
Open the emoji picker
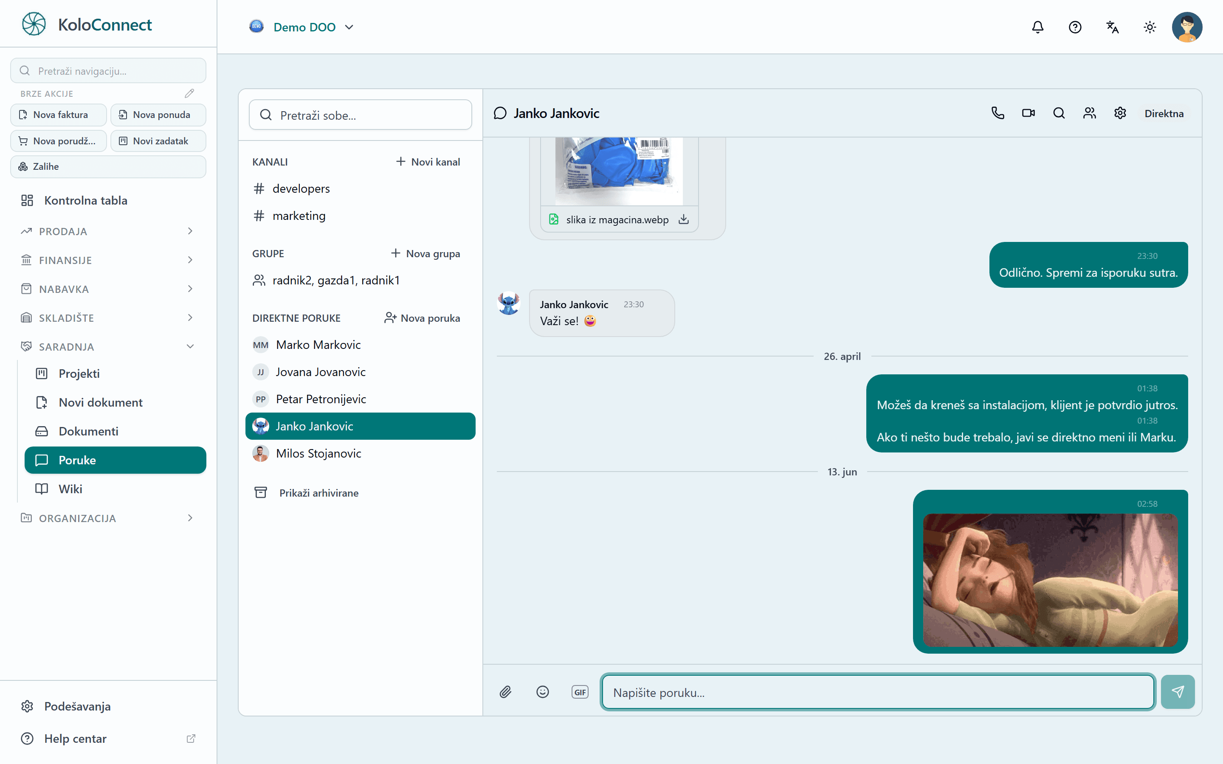tap(542, 692)
